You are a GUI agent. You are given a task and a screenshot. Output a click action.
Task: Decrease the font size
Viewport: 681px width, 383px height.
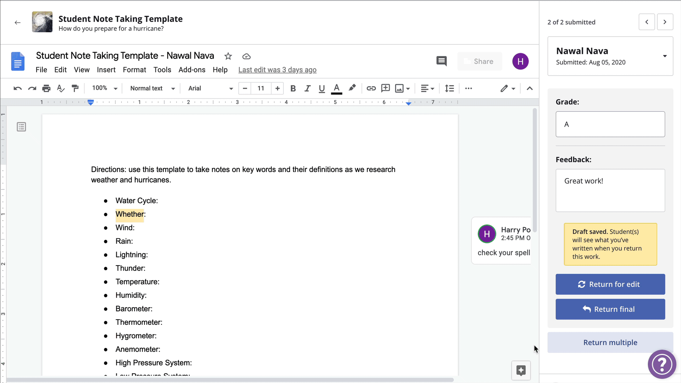245,88
